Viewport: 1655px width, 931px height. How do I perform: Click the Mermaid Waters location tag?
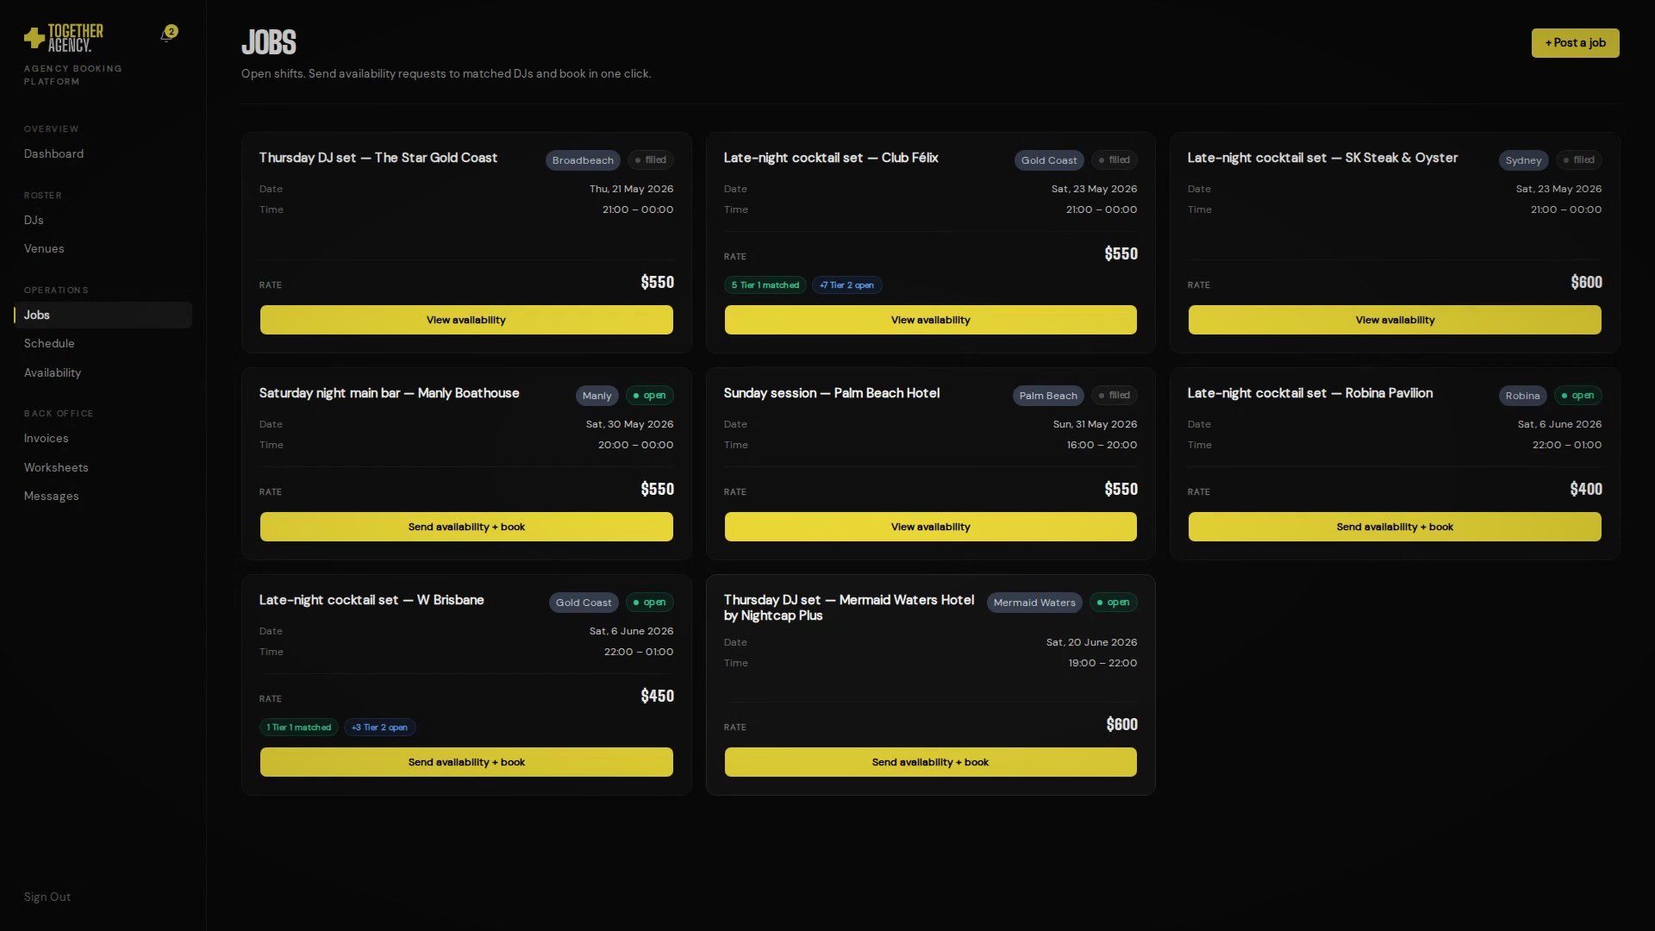click(x=1034, y=603)
